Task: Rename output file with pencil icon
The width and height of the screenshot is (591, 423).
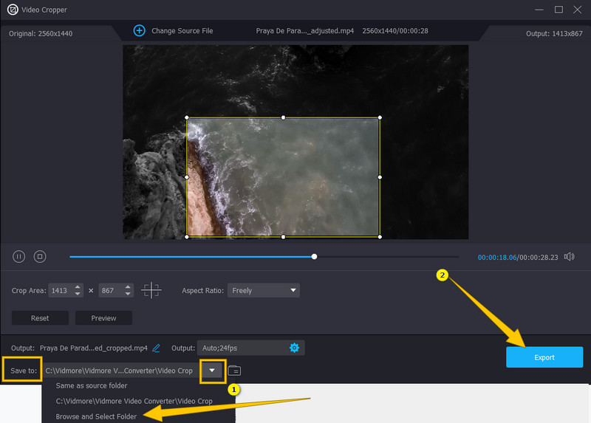Action: 156,348
